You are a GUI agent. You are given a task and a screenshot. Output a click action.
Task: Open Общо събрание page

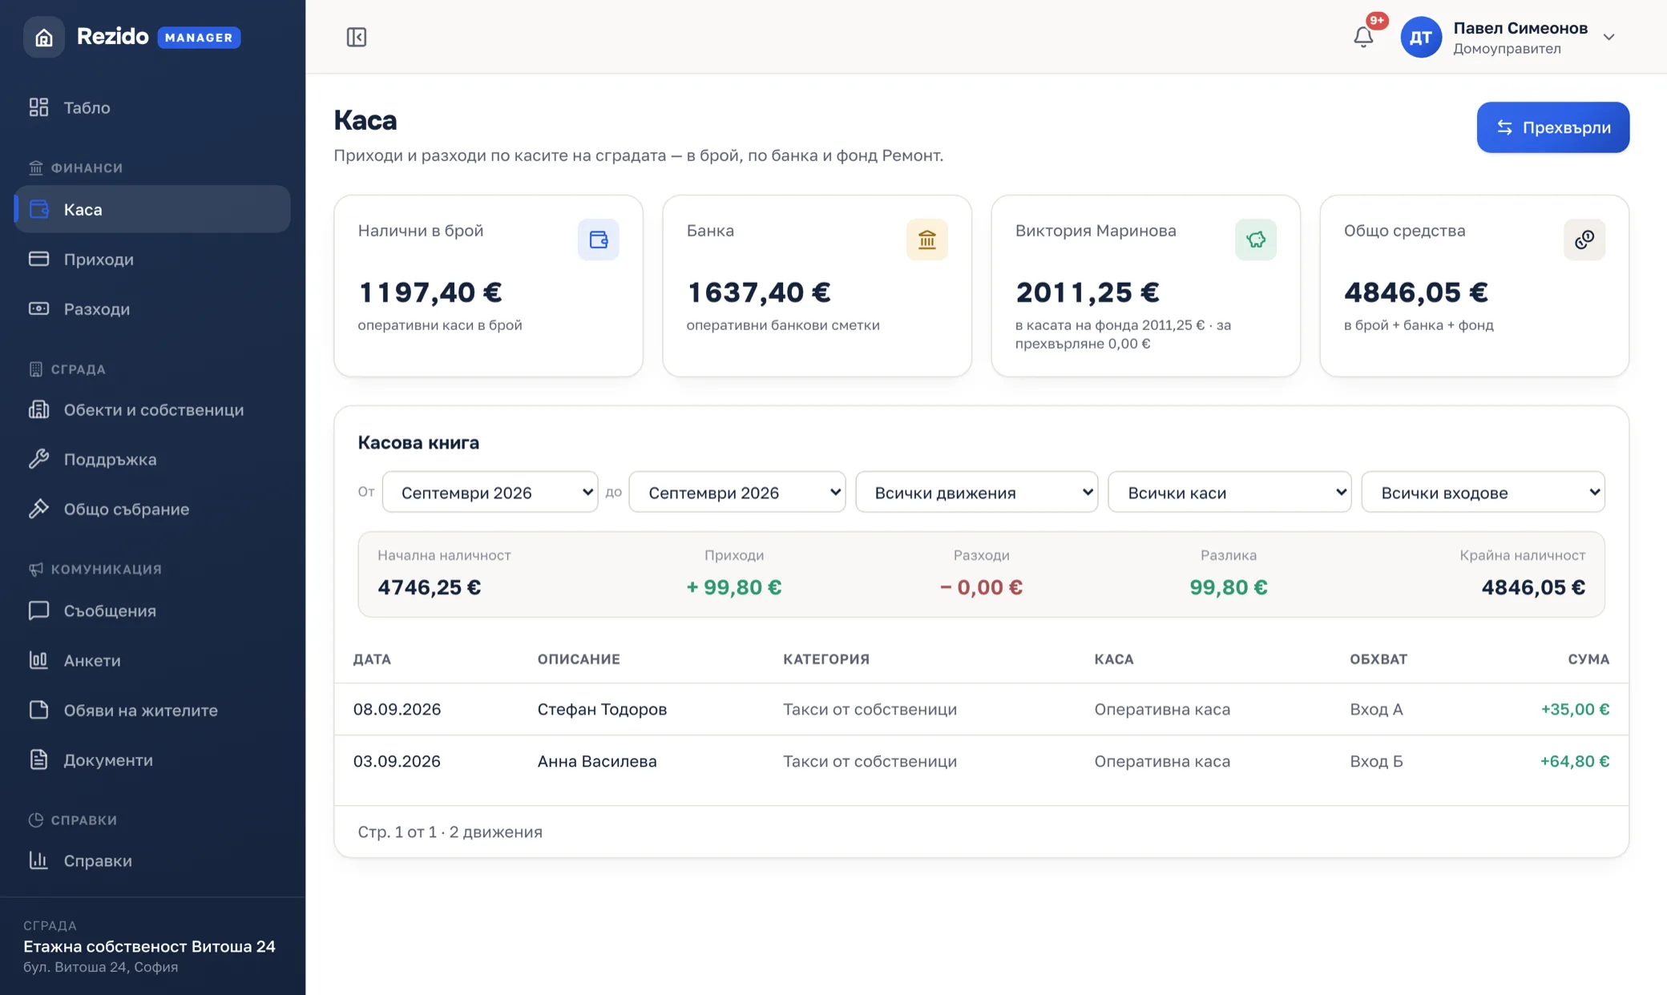(x=152, y=509)
